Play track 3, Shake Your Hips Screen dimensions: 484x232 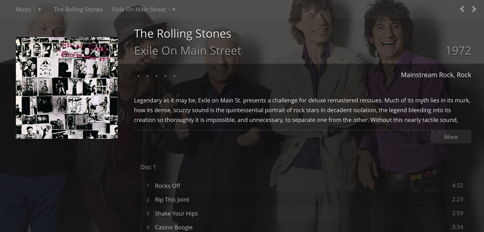point(176,213)
